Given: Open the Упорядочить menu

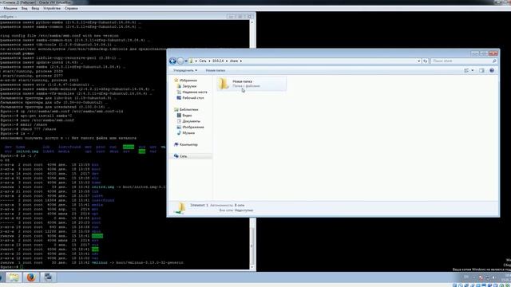Looking at the screenshot, I should tap(185, 70).
